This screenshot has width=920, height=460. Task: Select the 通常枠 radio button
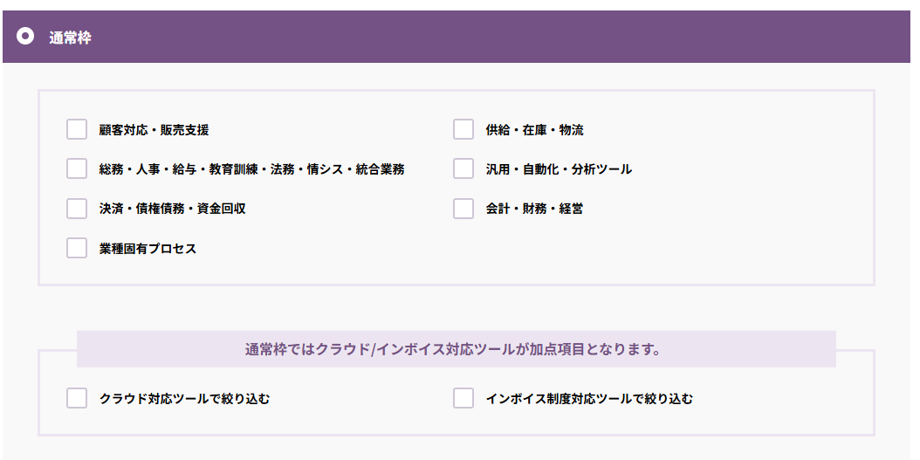coord(25,37)
